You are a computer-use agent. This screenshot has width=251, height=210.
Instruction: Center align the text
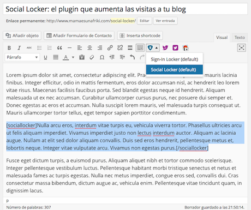tap(89, 48)
